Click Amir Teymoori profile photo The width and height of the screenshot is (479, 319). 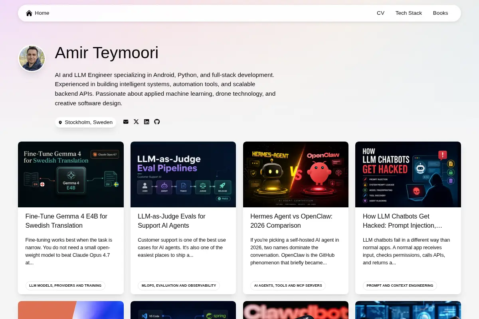(x=32, y=59)
